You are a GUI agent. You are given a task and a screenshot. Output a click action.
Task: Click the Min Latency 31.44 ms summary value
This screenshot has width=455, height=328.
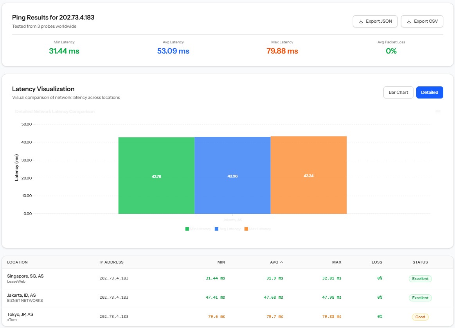(64, 51)
